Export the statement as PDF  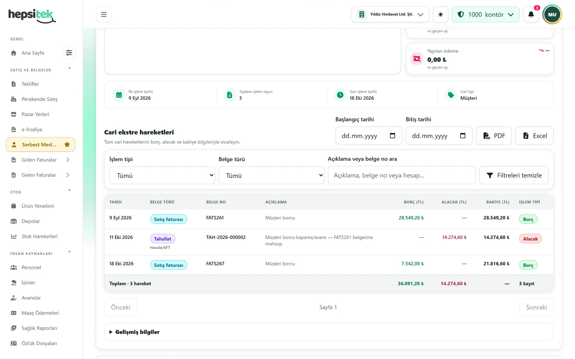[494, 136]
